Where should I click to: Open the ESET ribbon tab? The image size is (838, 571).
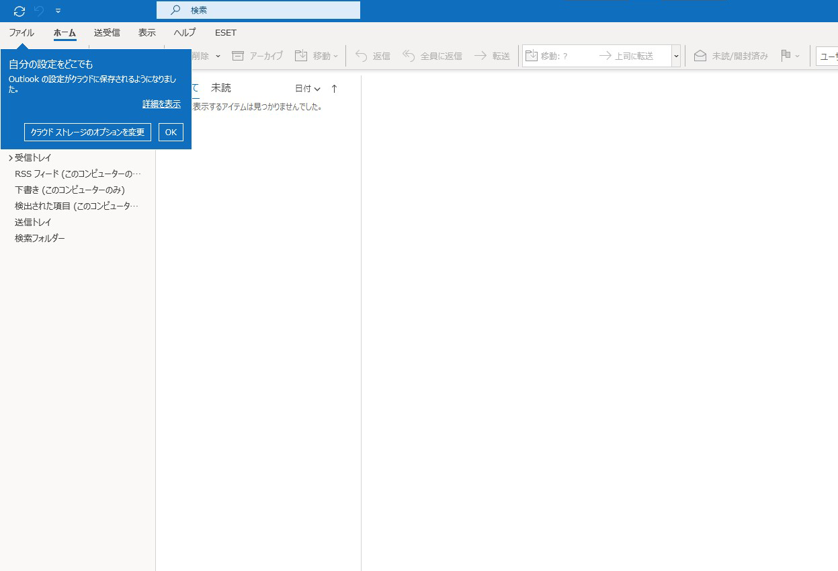tap(226, 32)
